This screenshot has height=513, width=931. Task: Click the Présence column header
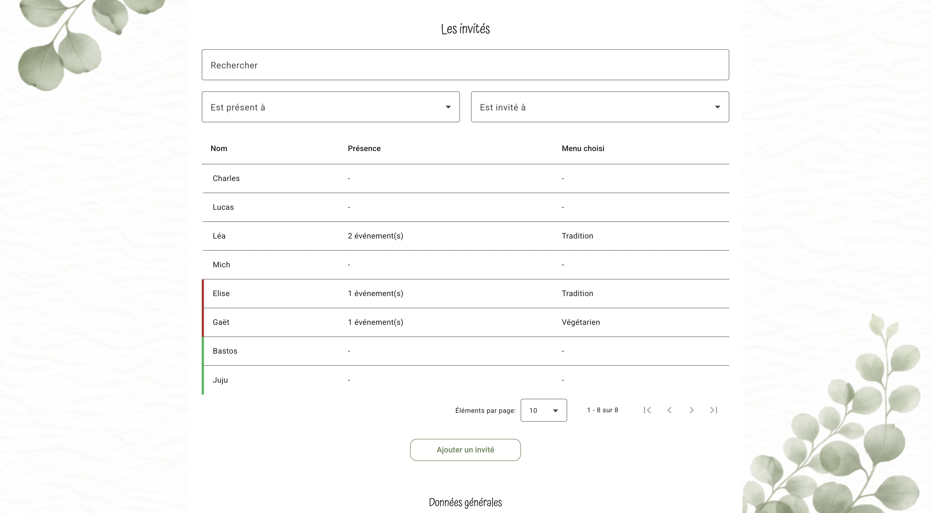pos(364,148)
